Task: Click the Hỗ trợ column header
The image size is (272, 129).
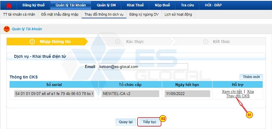Action: (238, 85)
